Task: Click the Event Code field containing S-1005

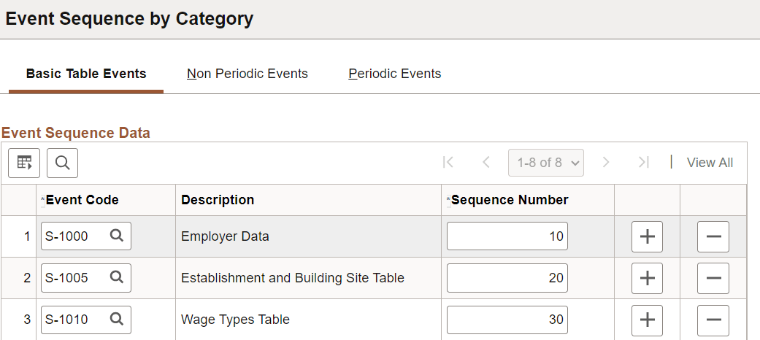Action: coord(74,278)
